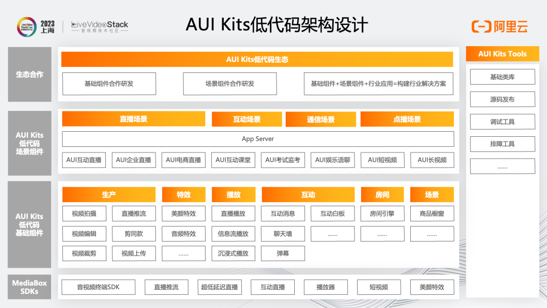Select the 点播场景 orange header
Viewport: 547px width, 308px height.
[407, 119]
